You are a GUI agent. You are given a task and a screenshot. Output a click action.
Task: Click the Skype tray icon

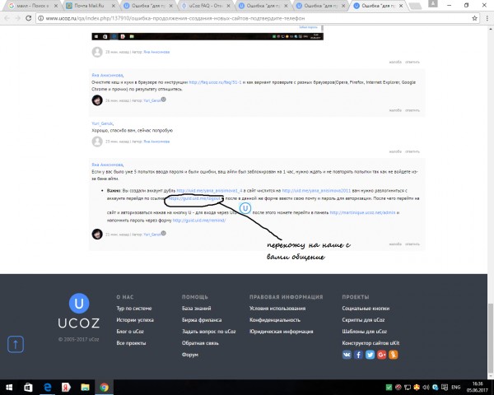tap(435, 387)
